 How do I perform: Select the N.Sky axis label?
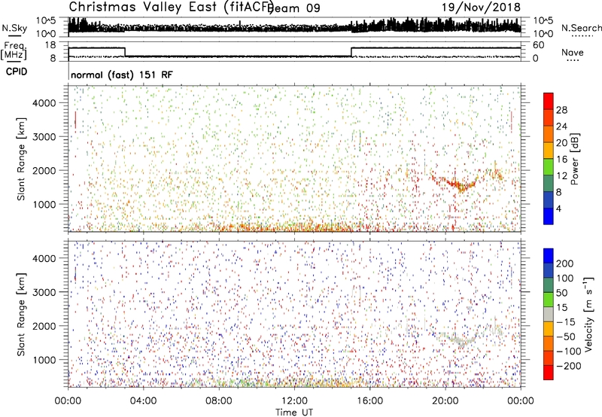click(x=14, y=28)
